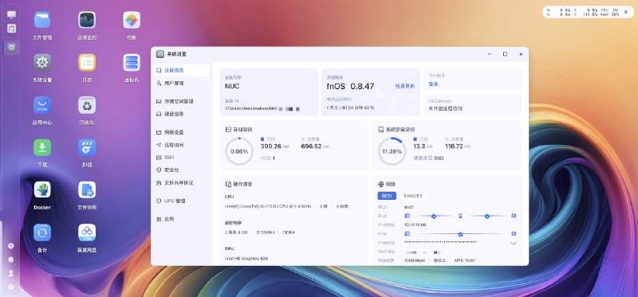This screenshot has height=297, width=638.
Task: Open the 影视 media desktop icon
Action: [87, 147]
